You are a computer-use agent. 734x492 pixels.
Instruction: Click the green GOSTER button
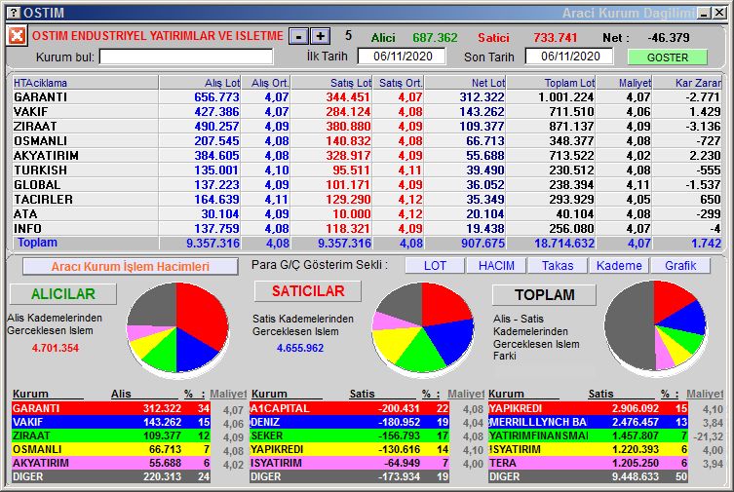tap(667, 57)
